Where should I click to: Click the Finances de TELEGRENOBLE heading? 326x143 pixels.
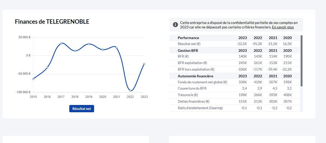pos(52,22)
